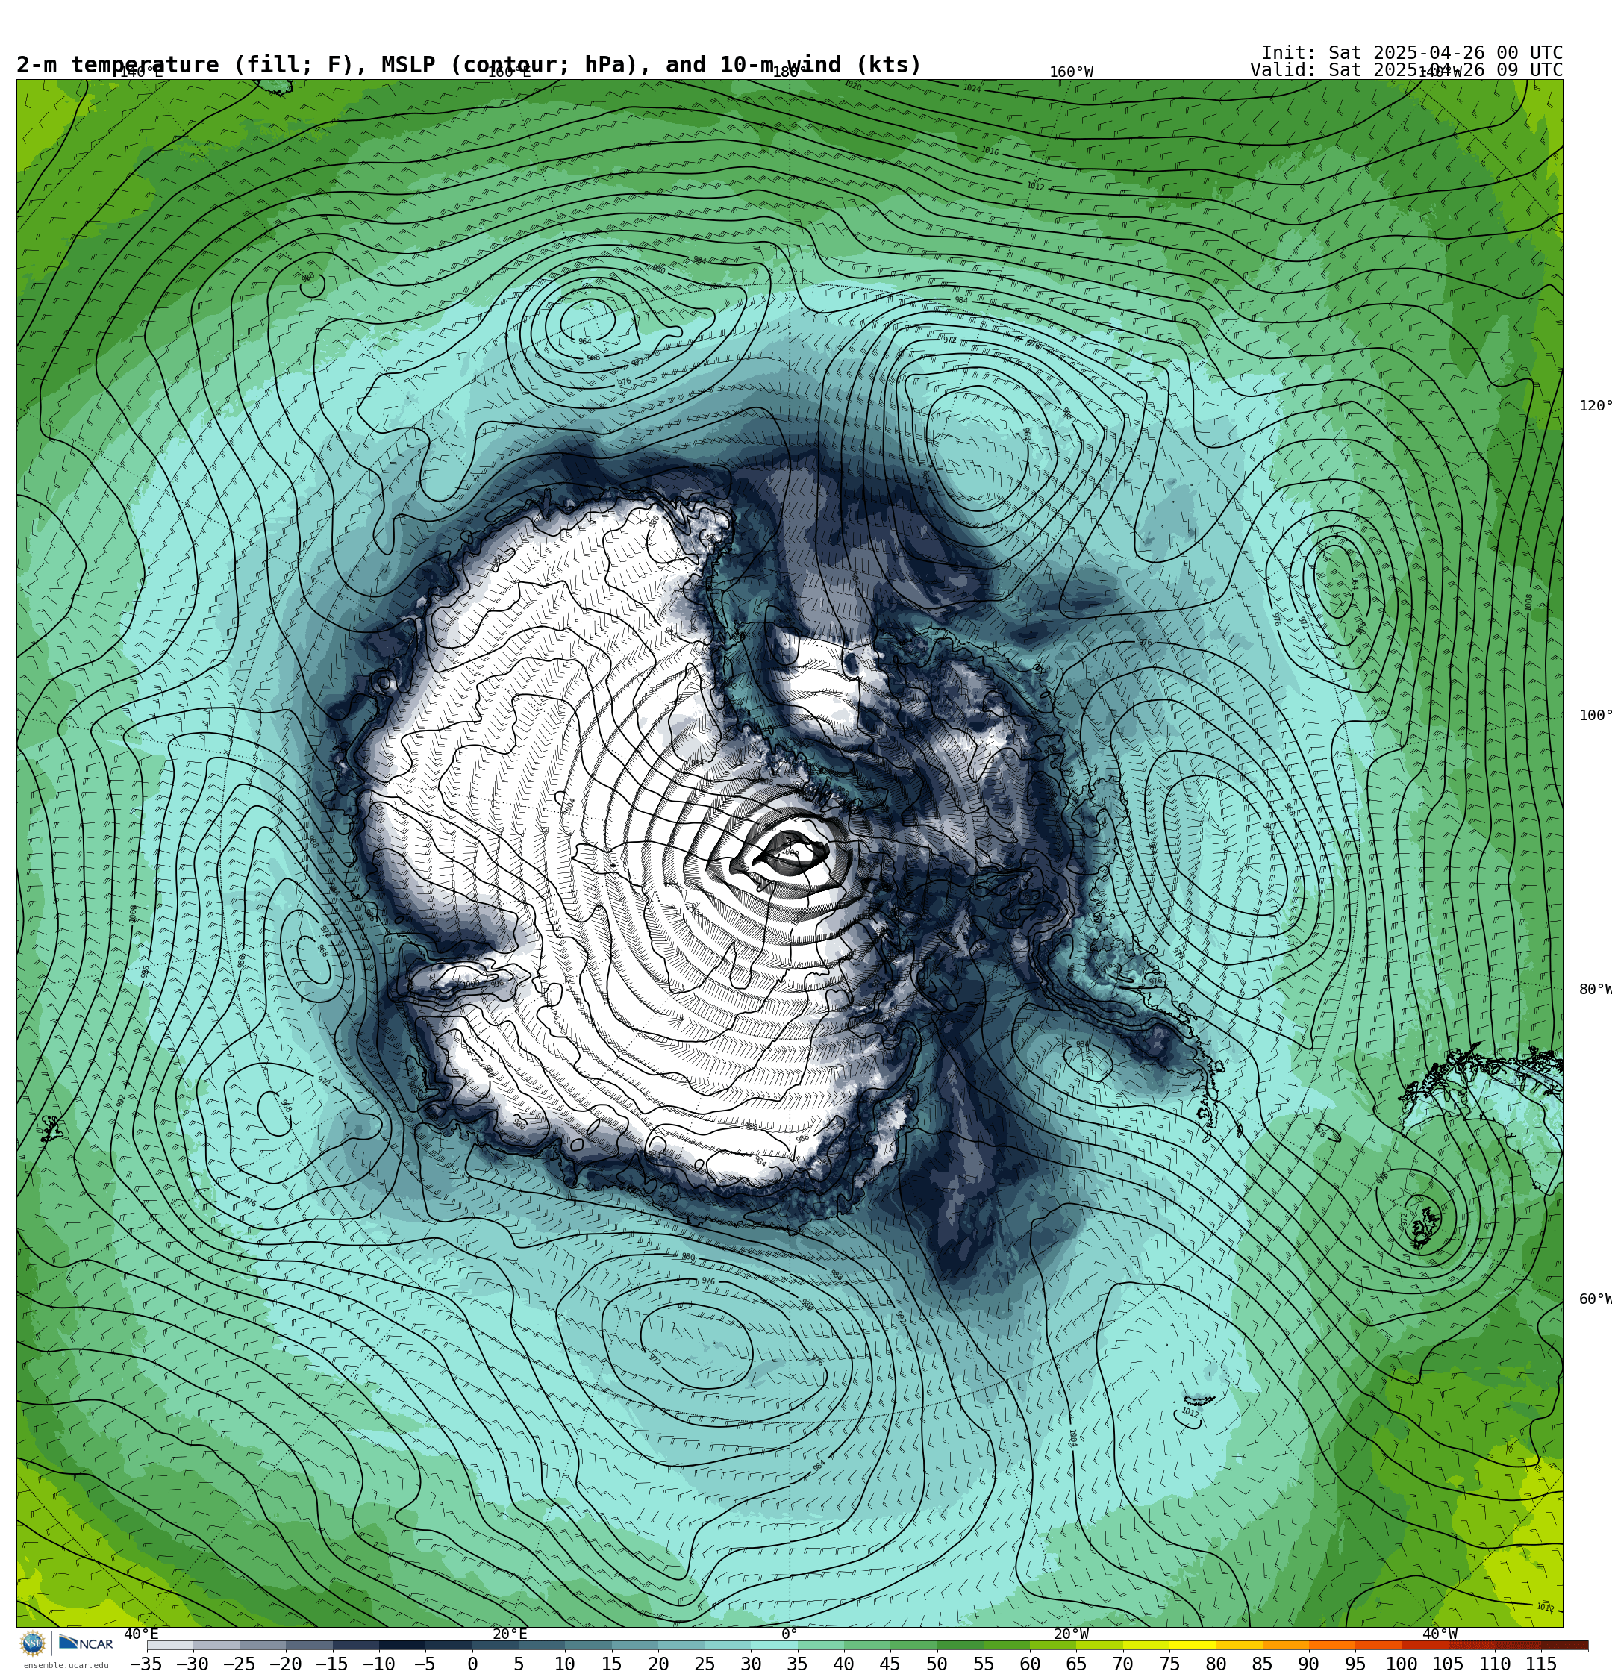The width and height of the screenshot is (1612, 1674).
Task: Pick the yellow swatch between 75 and 80
Action: click(x=1193, y=1646)
